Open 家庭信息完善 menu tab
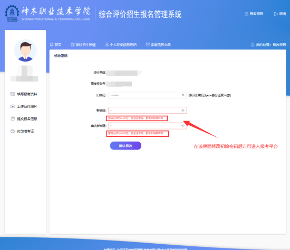Viewport: 290px width, 250px height. click(158, 45)
